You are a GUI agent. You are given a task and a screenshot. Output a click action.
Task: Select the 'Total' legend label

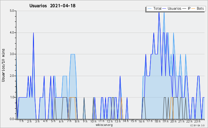(x=157, y=8)
